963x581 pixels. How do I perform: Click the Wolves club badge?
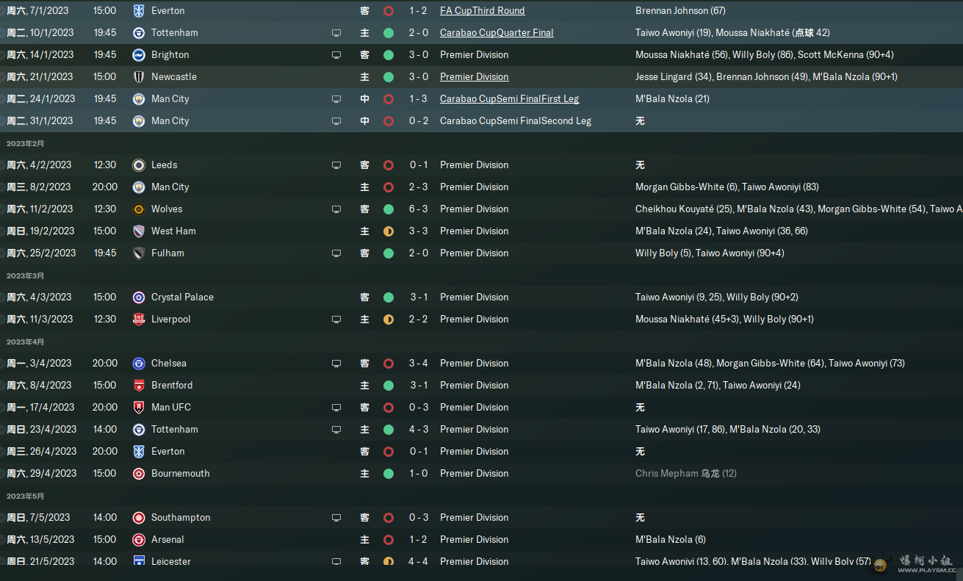click(139, 209)
